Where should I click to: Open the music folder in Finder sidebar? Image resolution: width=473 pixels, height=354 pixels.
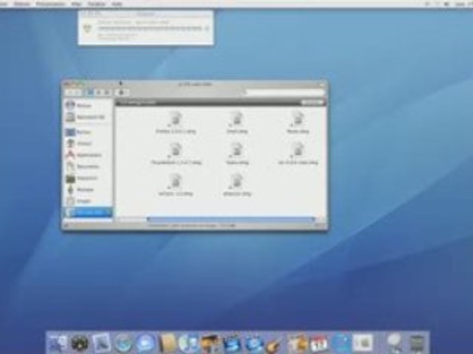80,190
